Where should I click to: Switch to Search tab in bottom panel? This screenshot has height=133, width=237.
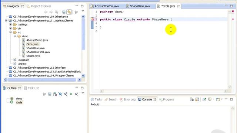click(111, 99)
